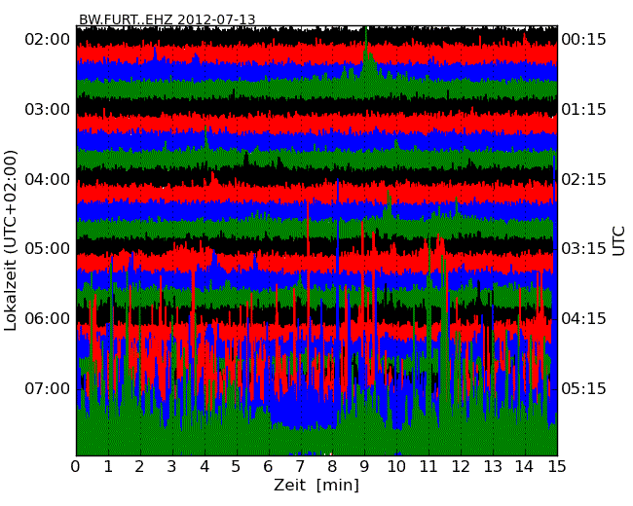633x506 pixels.
Task: Select the 02:00 local time label
Action: tap(48, 40)
